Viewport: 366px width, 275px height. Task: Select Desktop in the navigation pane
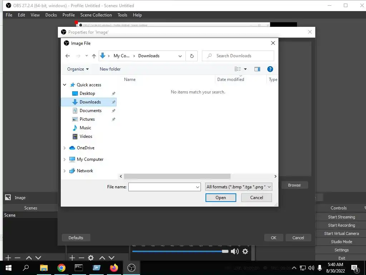[87, 93]
